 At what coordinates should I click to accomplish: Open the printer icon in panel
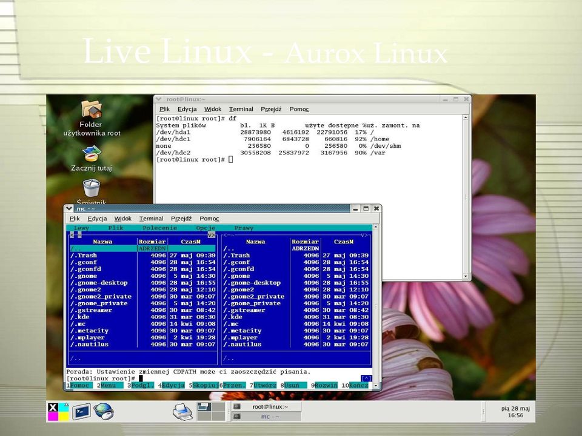(x=182, y=412)
